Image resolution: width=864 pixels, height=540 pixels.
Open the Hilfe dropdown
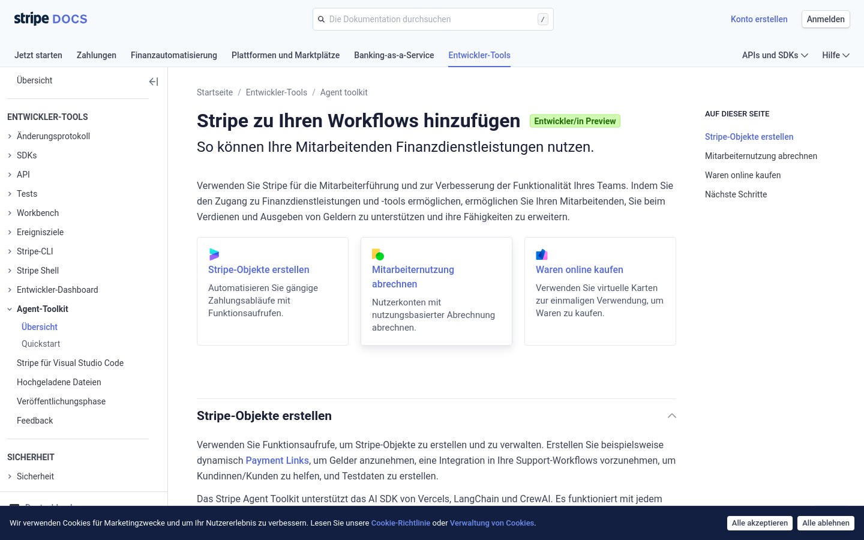tap(836, 55)
